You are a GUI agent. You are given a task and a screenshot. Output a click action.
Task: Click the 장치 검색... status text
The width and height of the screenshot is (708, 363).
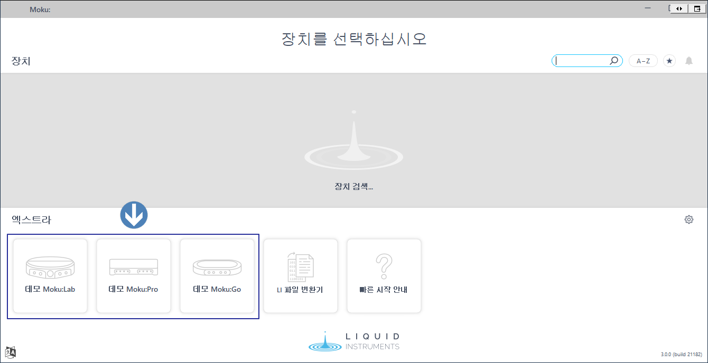click(353, 186)
